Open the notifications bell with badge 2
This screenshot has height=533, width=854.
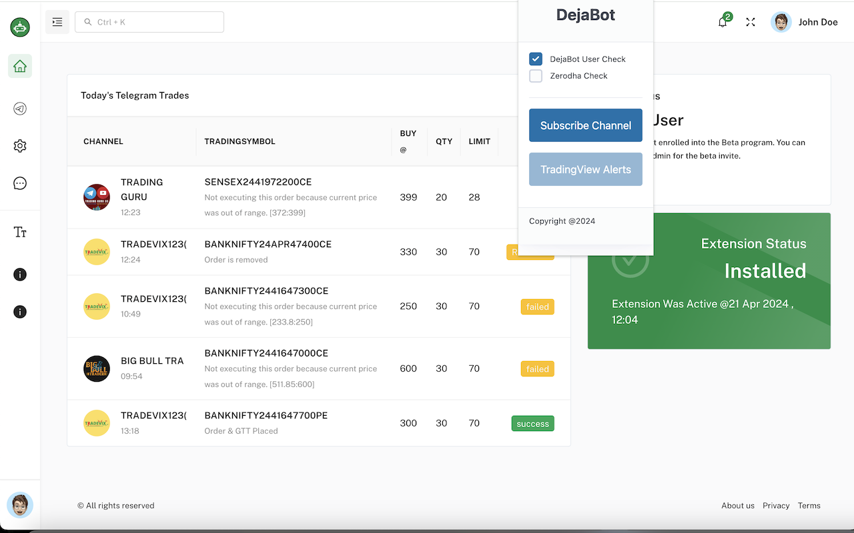tap(723, 21)
